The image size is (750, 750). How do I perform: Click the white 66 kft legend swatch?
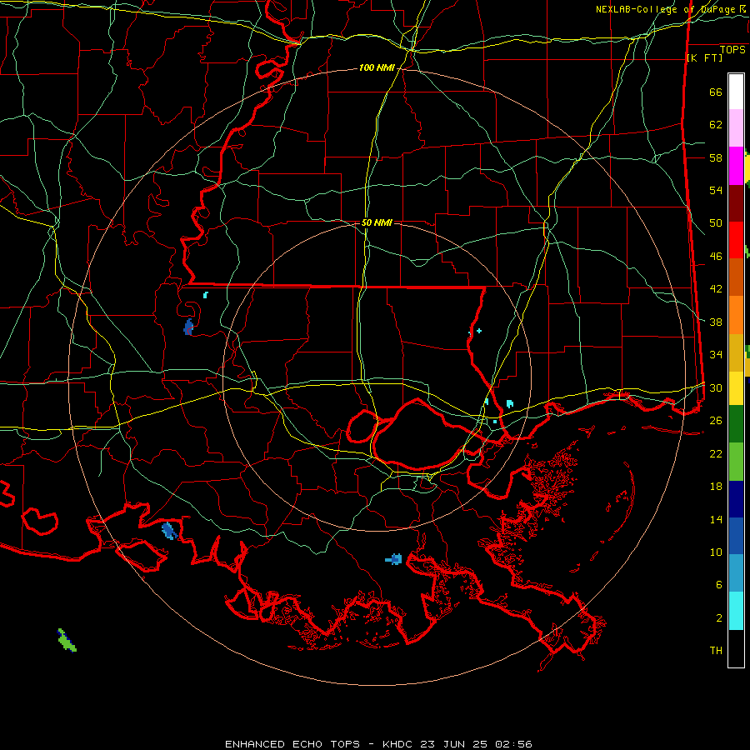pyautogui.click(x=736, y=92)
